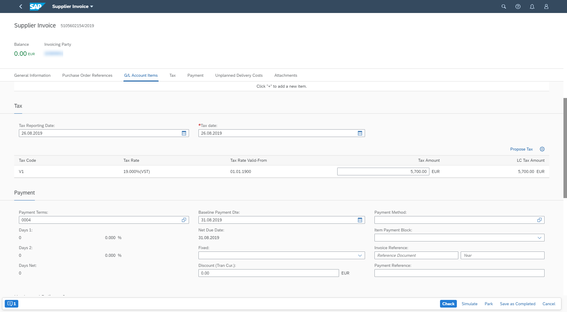
Task: Select the G/L Account Items tab
Action: [x=141, y=75]
